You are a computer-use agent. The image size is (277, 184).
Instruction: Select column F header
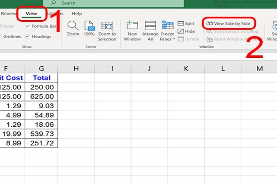tap(12, 68)
